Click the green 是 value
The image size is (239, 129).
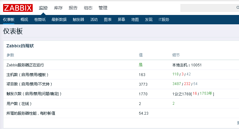pos(141,65)
